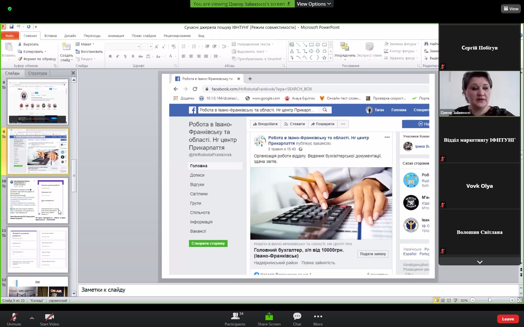Viewport: 524px width, 327px height.
Task: Adjust the zoom slider in status bar
Action: pos(490,300)
